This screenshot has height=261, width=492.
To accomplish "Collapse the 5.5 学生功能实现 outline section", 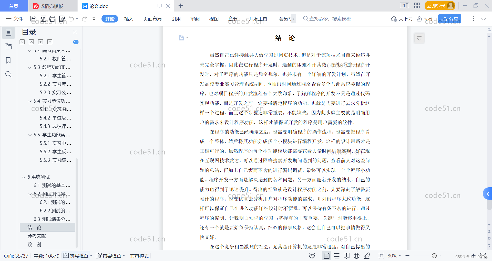I will click(29, 135).
